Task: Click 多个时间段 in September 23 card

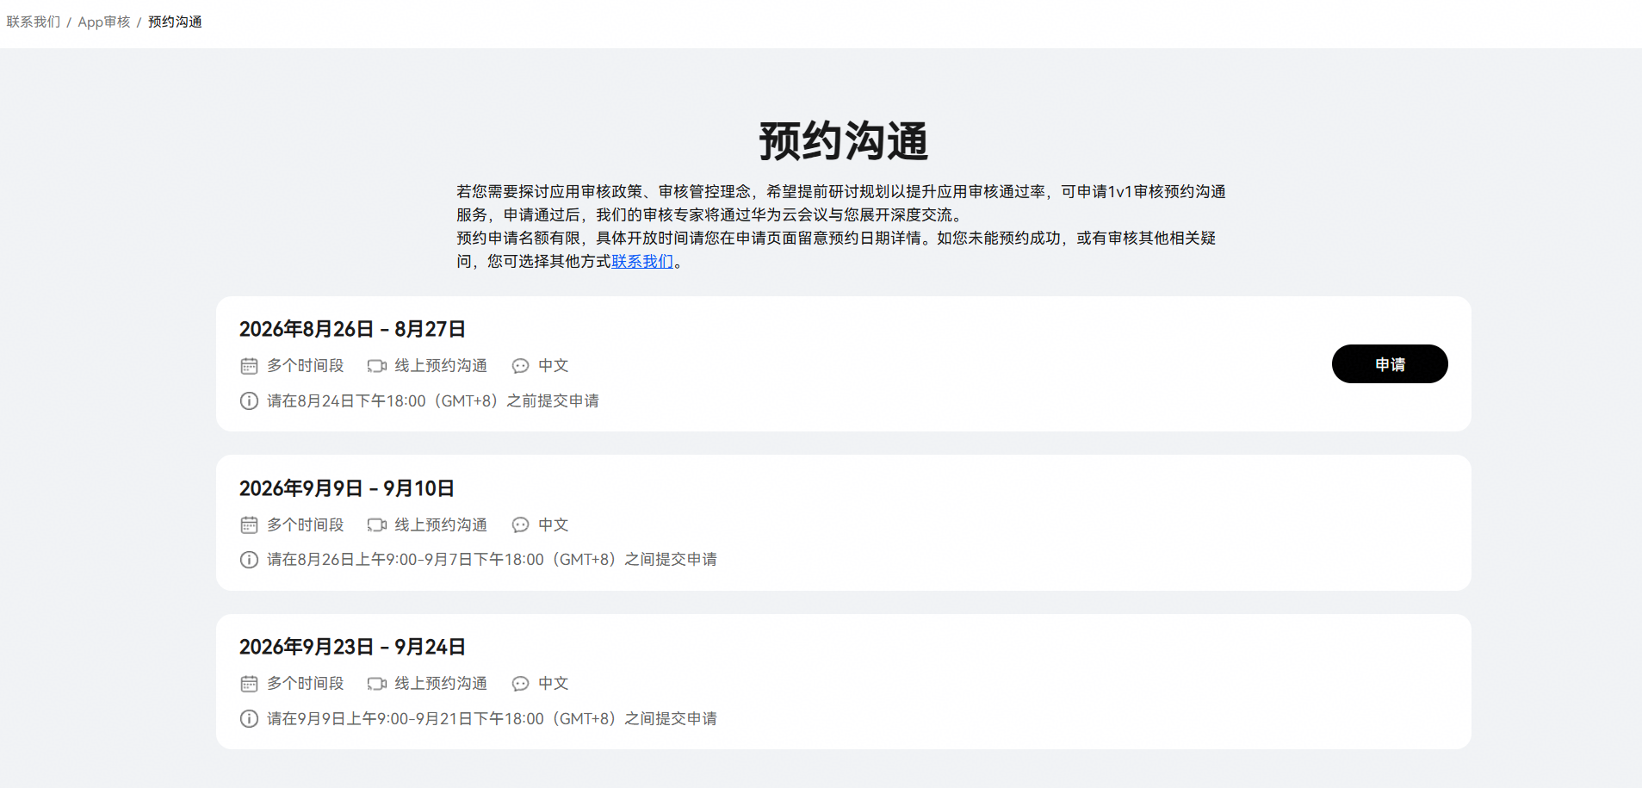Action: pyautogui.click(x=306, y=684)
